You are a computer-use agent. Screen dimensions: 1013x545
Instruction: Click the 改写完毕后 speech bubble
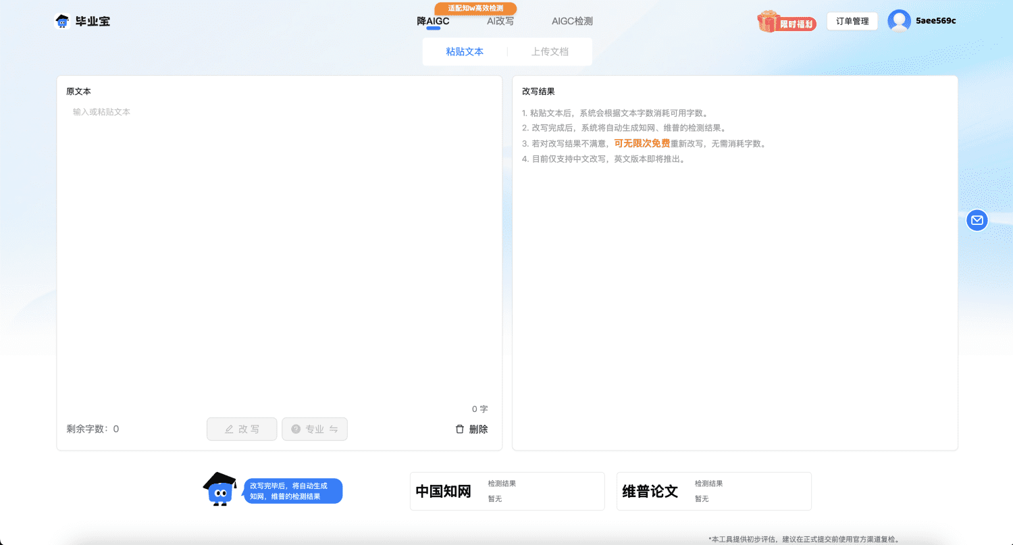pyautogui.click(x=292, y=491)
